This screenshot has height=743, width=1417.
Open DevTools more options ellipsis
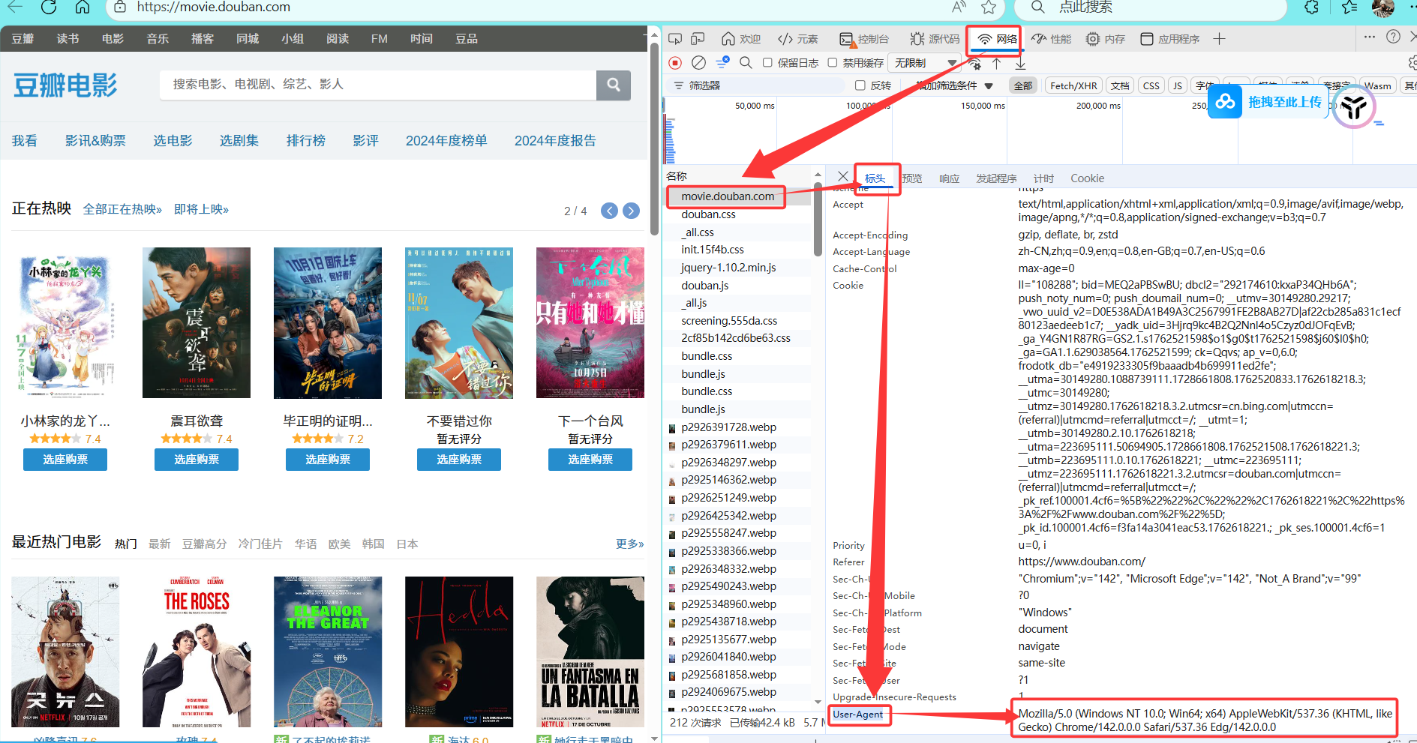click(1370, 37)
